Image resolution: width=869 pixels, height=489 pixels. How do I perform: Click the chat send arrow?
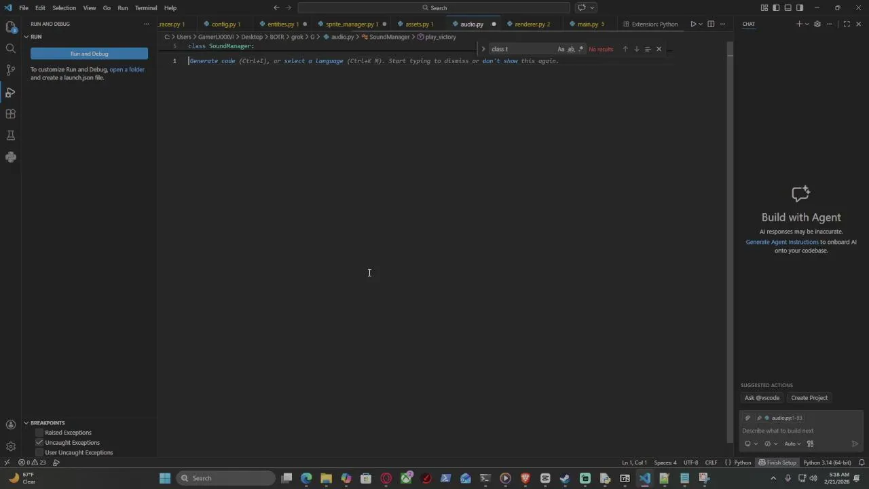855,444
